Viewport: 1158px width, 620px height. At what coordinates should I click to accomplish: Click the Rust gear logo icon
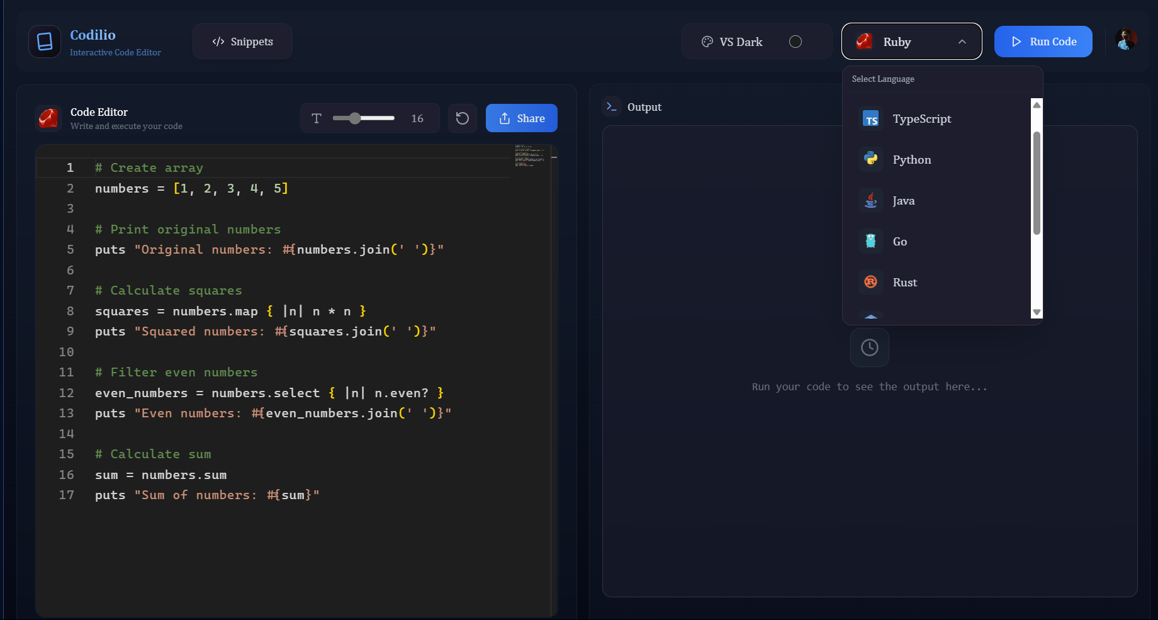[870, 282]
